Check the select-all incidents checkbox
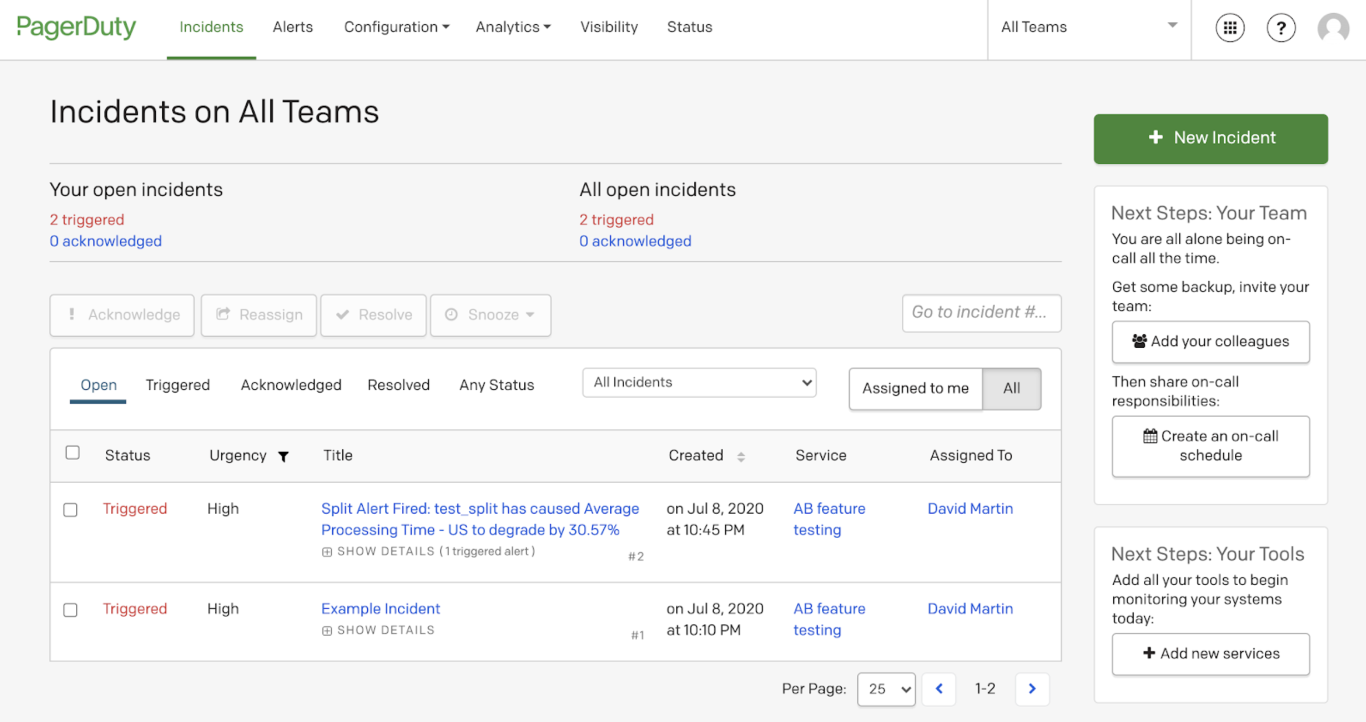Viewport: 1366px width, 722px height. point(73,453)
